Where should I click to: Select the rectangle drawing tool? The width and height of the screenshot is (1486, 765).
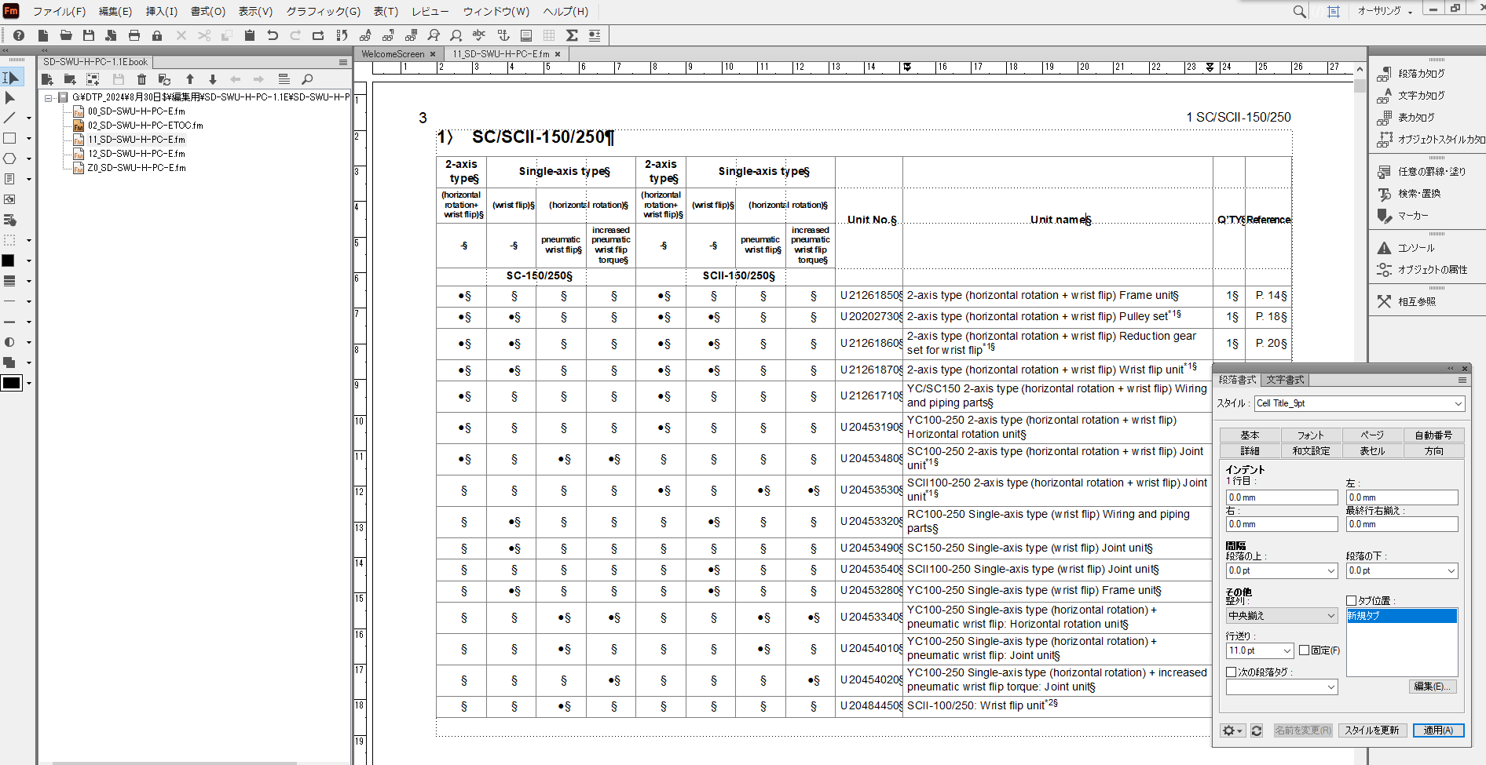click(10, 138)
